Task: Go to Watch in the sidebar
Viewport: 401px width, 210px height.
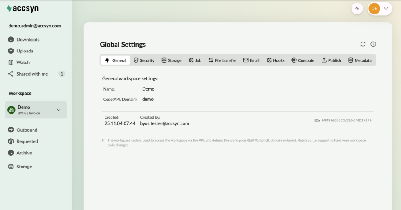Action: tap(23, 62)
